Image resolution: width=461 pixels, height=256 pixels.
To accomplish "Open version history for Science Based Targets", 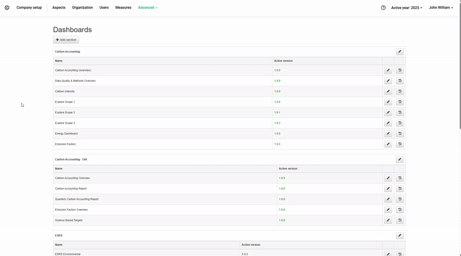I will [399, 220].
